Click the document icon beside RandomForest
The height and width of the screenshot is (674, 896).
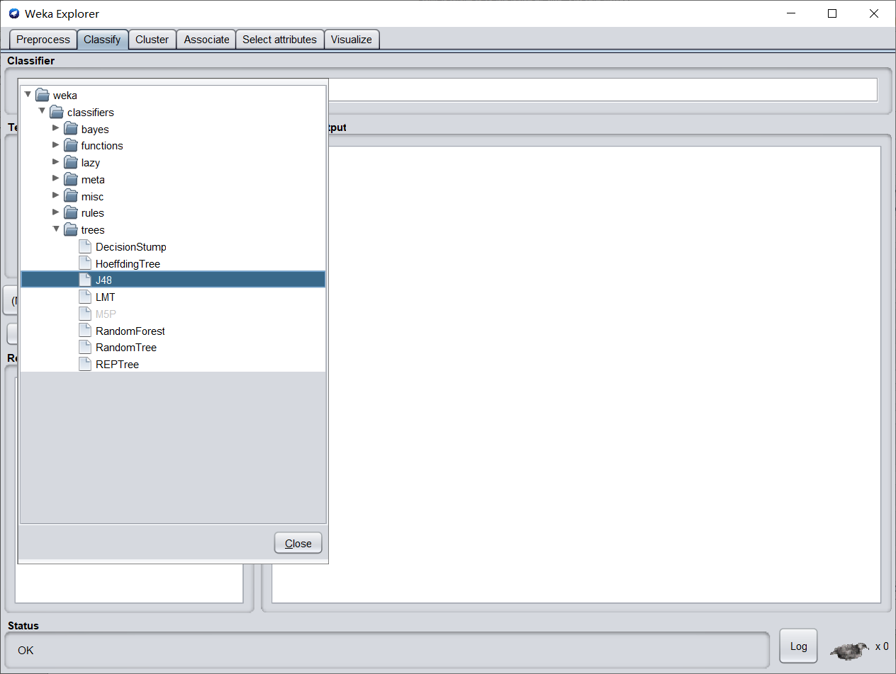click(x=84, y=330)
